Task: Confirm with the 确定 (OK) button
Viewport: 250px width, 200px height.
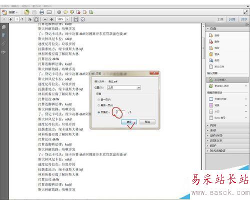Action: (x=129, y=122)
